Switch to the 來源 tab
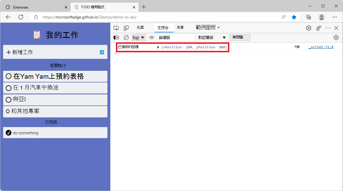 pos(180,27)
